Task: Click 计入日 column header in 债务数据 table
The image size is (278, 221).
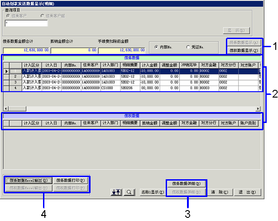Action: coord(52,65)
